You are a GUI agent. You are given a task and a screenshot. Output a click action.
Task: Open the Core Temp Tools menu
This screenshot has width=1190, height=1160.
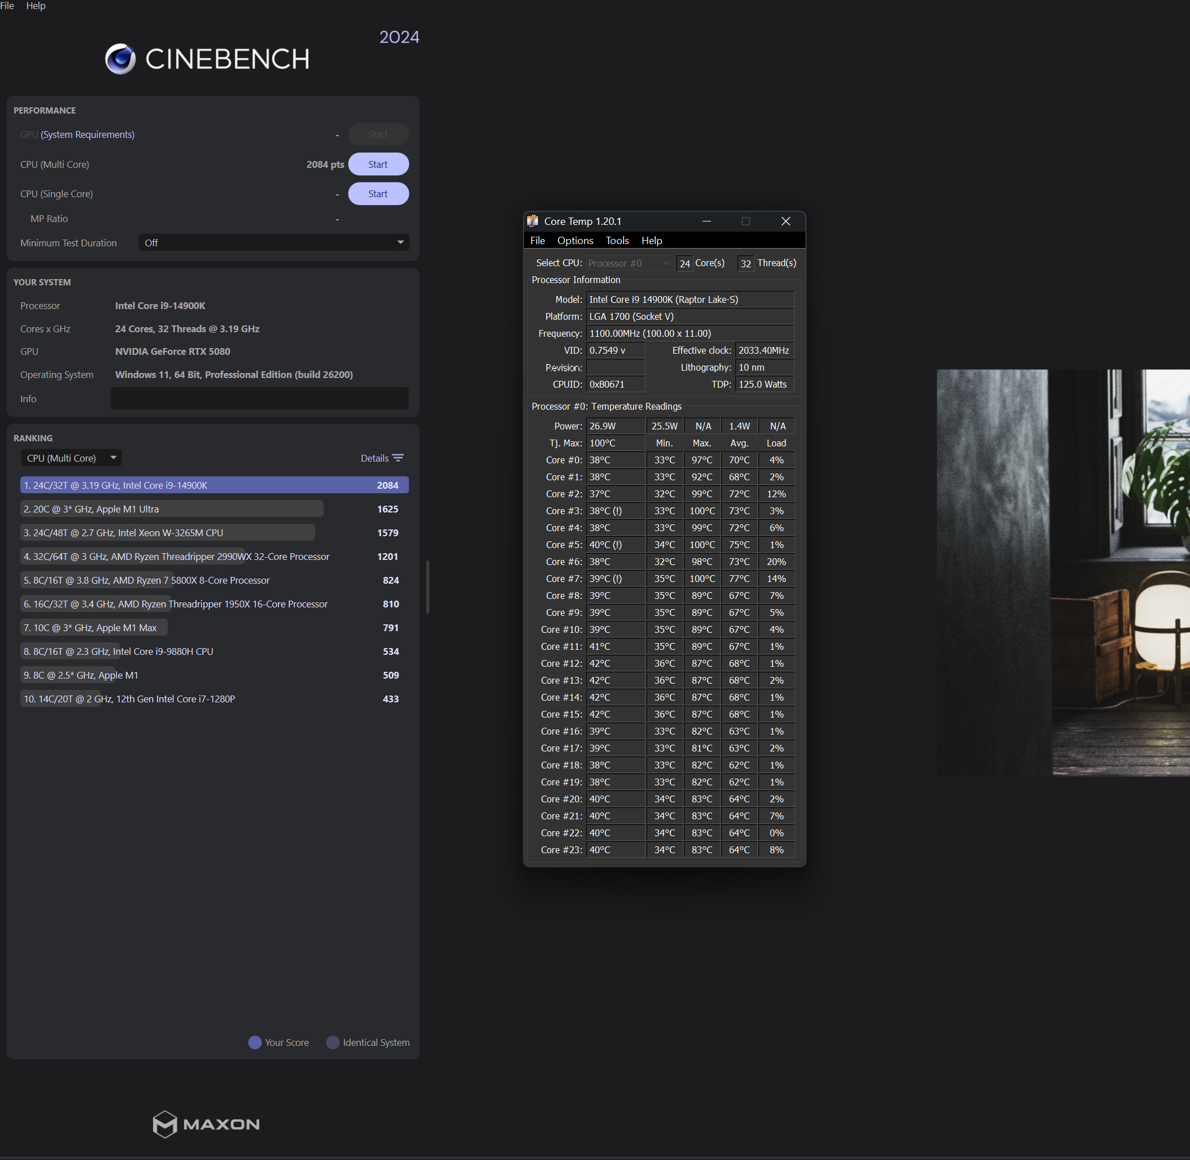click(x=617, y=241)
